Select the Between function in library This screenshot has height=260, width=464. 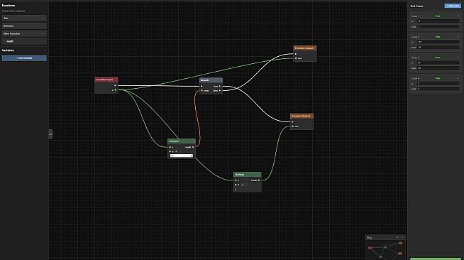[24, 26]
